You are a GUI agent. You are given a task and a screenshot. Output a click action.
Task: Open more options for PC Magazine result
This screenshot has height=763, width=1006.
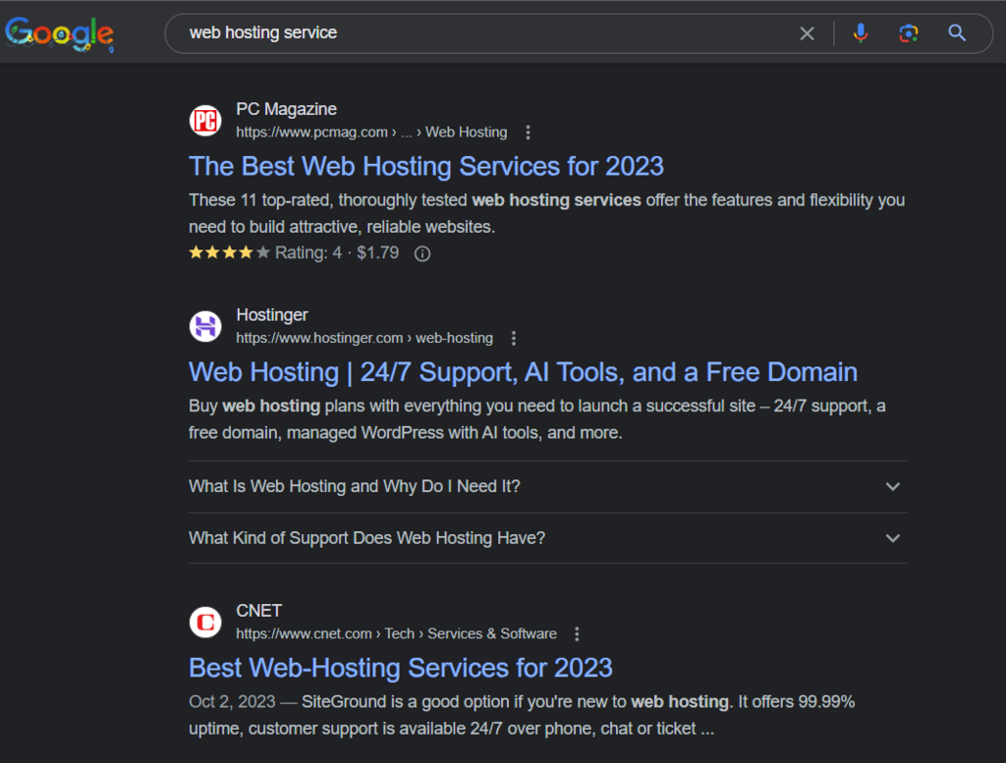click(x=528, y=133)
